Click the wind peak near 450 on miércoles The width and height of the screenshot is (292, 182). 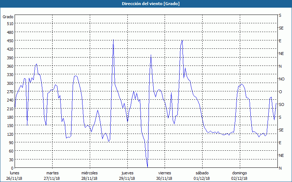tap(114, 40)
